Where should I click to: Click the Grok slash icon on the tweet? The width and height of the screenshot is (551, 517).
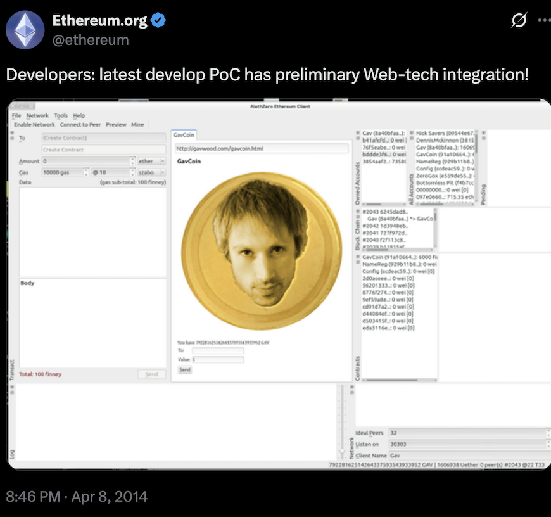(519, 21)
